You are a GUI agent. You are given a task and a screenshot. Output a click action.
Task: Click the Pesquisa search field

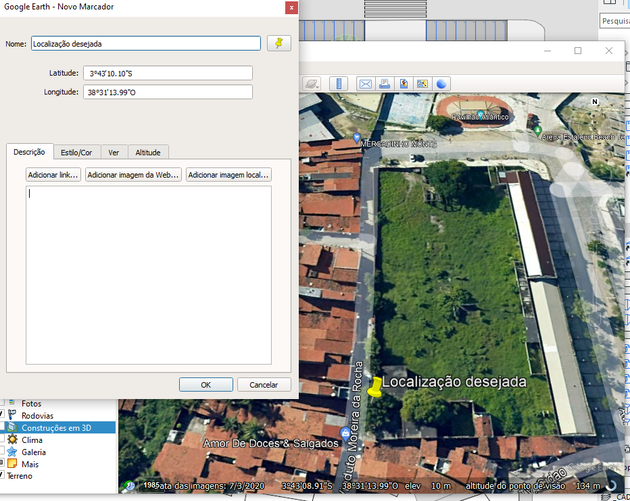(615, 21)
